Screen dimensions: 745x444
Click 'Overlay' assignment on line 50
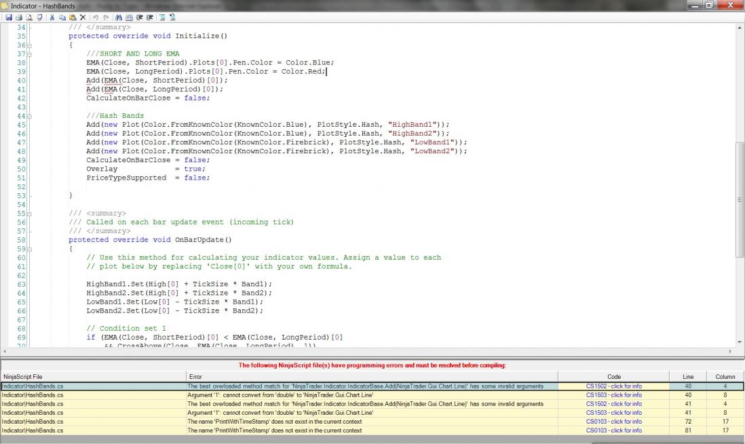(x=146, y=169)
